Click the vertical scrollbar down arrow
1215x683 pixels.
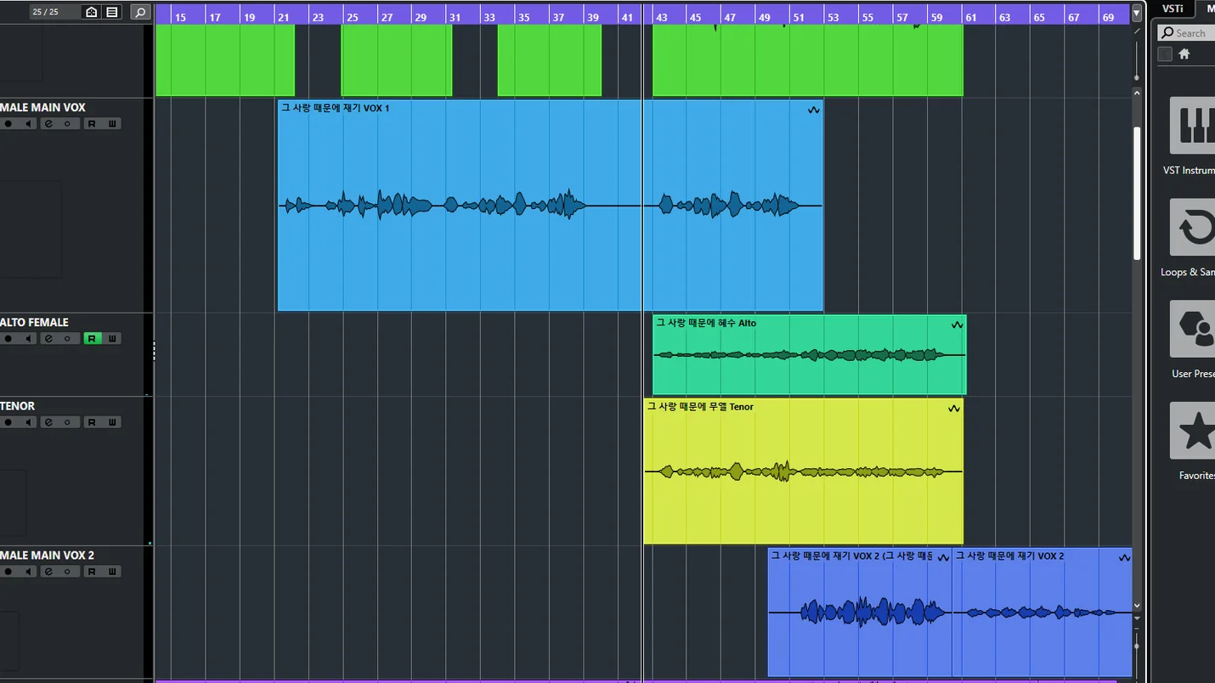click(1137, 607)
